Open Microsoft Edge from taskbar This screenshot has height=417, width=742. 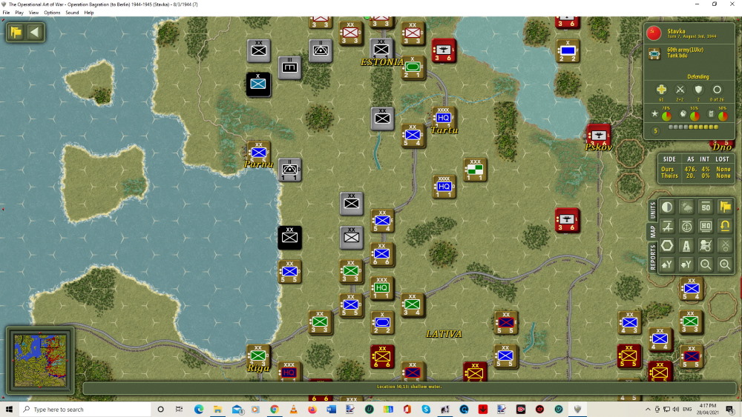click(199, 409)
